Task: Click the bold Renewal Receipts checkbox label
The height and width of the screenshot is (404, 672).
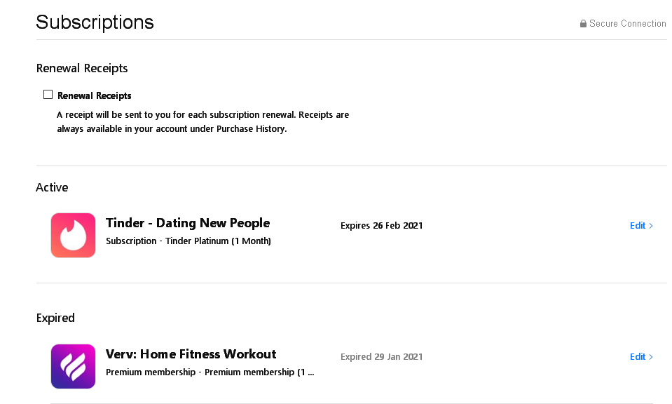Action: click(x=95, y=95)
